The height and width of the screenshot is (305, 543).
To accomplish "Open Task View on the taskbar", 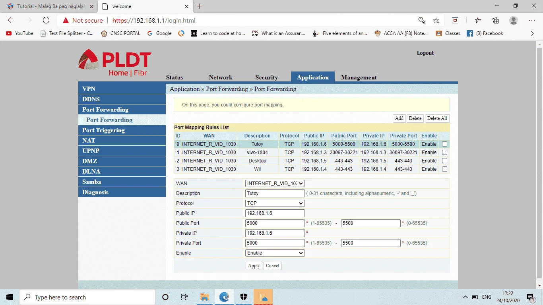I will click(x=184, y=297).
